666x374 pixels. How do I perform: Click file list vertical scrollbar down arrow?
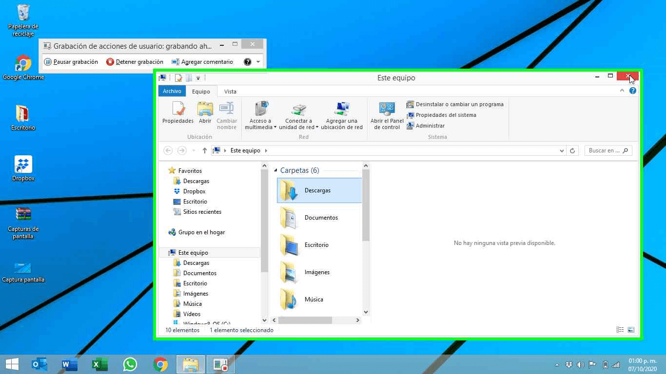[366, 312]
